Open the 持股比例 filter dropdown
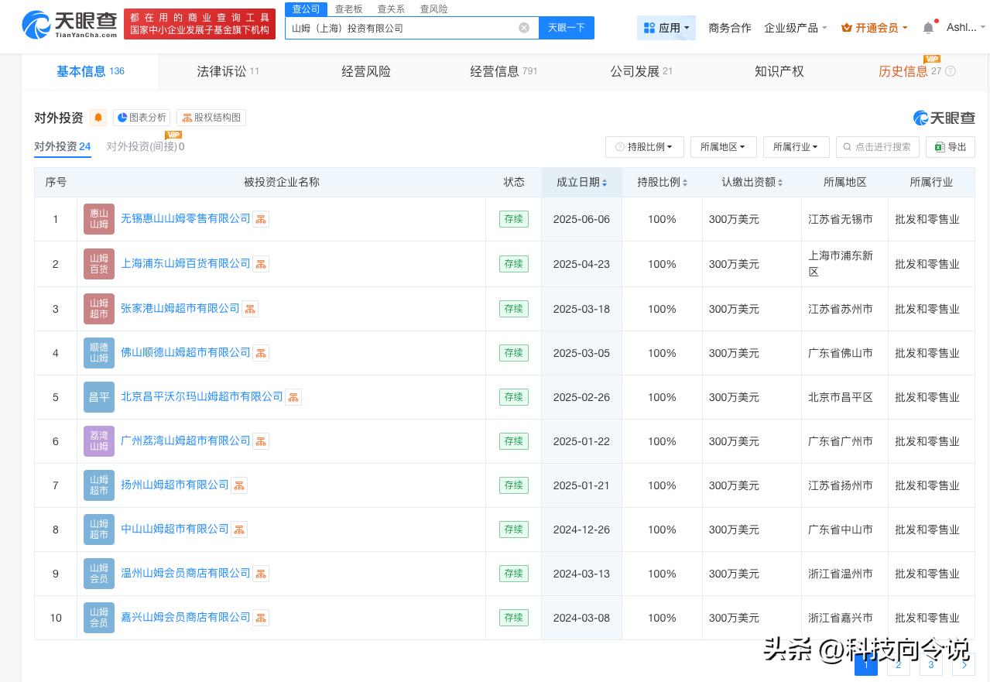Image resolution: width=990 pixels, height=682 pixels. click(644, 147)
